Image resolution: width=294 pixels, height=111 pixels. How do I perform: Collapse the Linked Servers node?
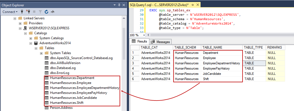(15, 18)
